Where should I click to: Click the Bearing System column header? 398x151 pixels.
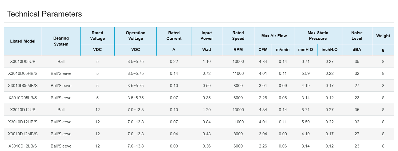pos(61,41)
